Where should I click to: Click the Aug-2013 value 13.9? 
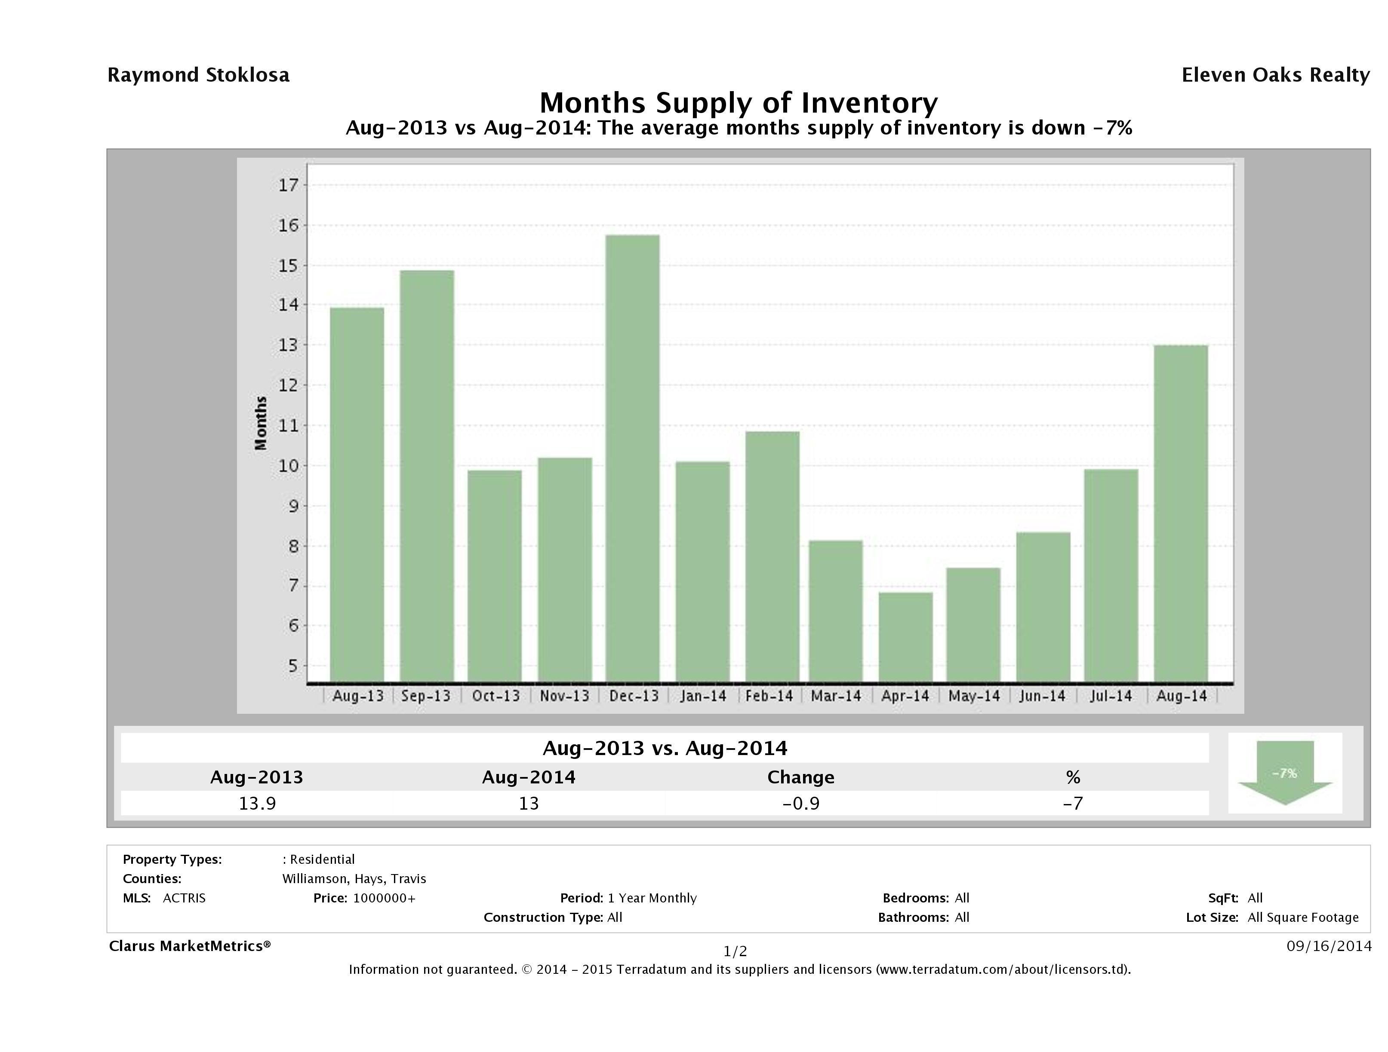[x=257, y=803]
